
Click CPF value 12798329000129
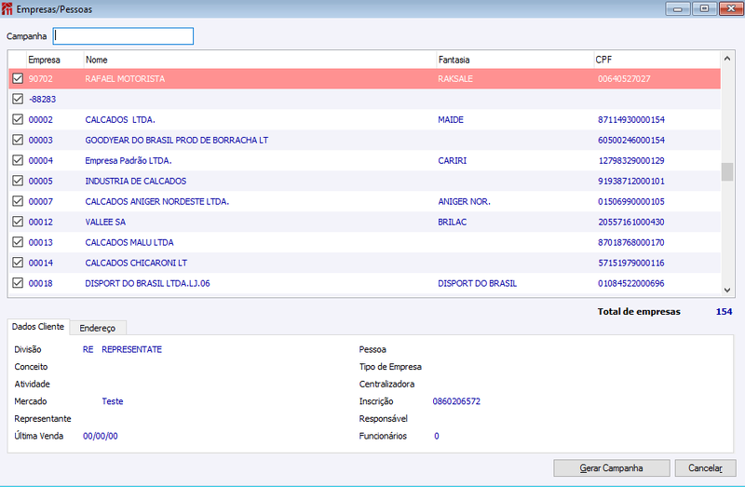(x=631, y=160)
